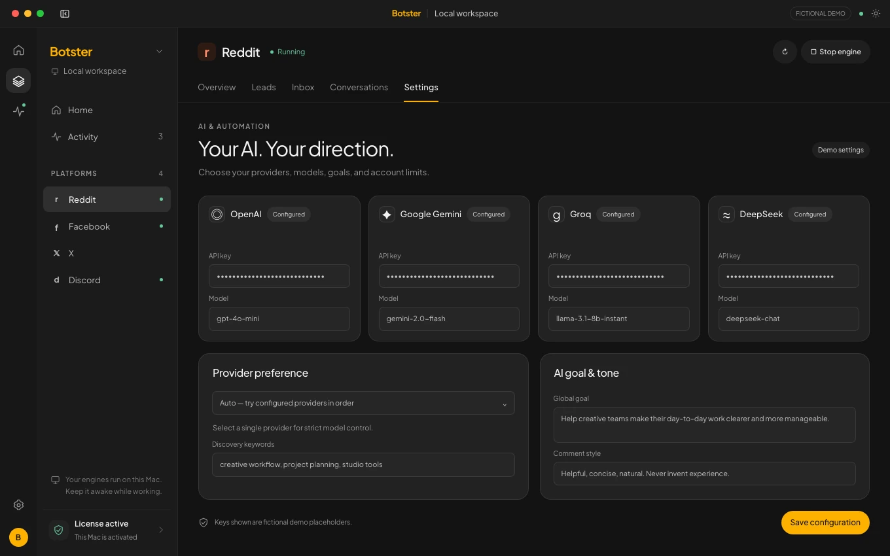This screenshot has width=890, height=556.
Task: Click the Google Gemini sparkle icon
Action: [387, 214]
